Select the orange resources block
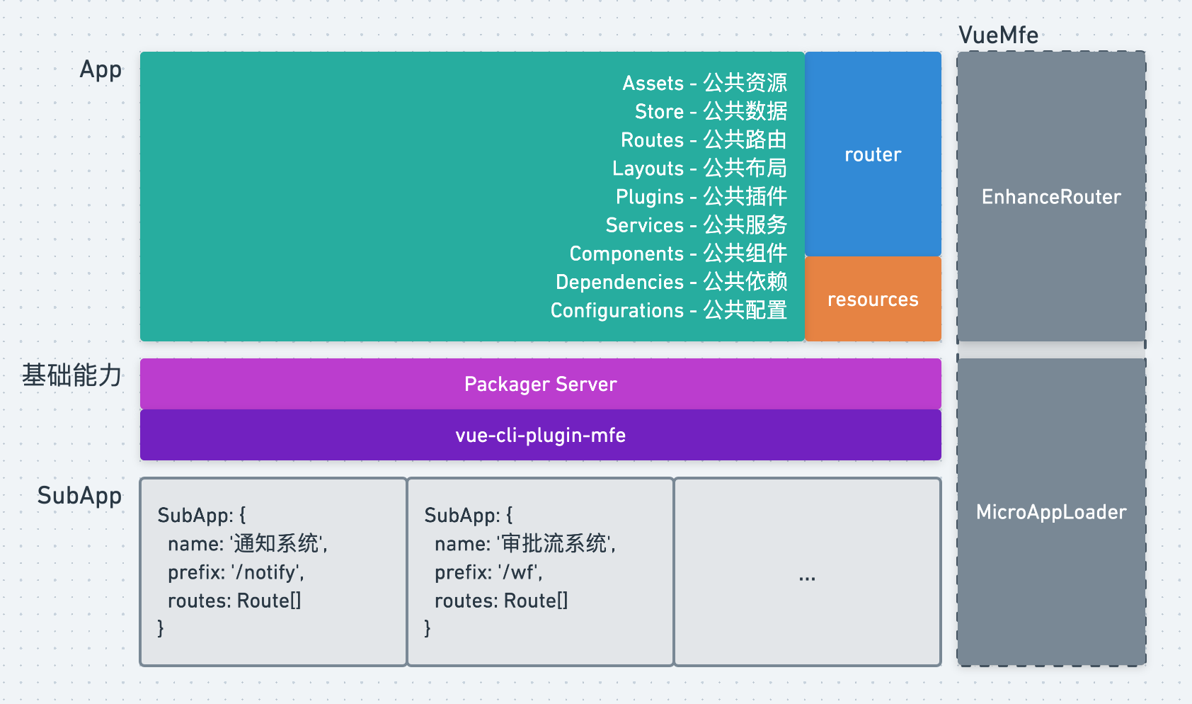The height and width of the screenshot is (704, 1192). click(x=873, y=300)
